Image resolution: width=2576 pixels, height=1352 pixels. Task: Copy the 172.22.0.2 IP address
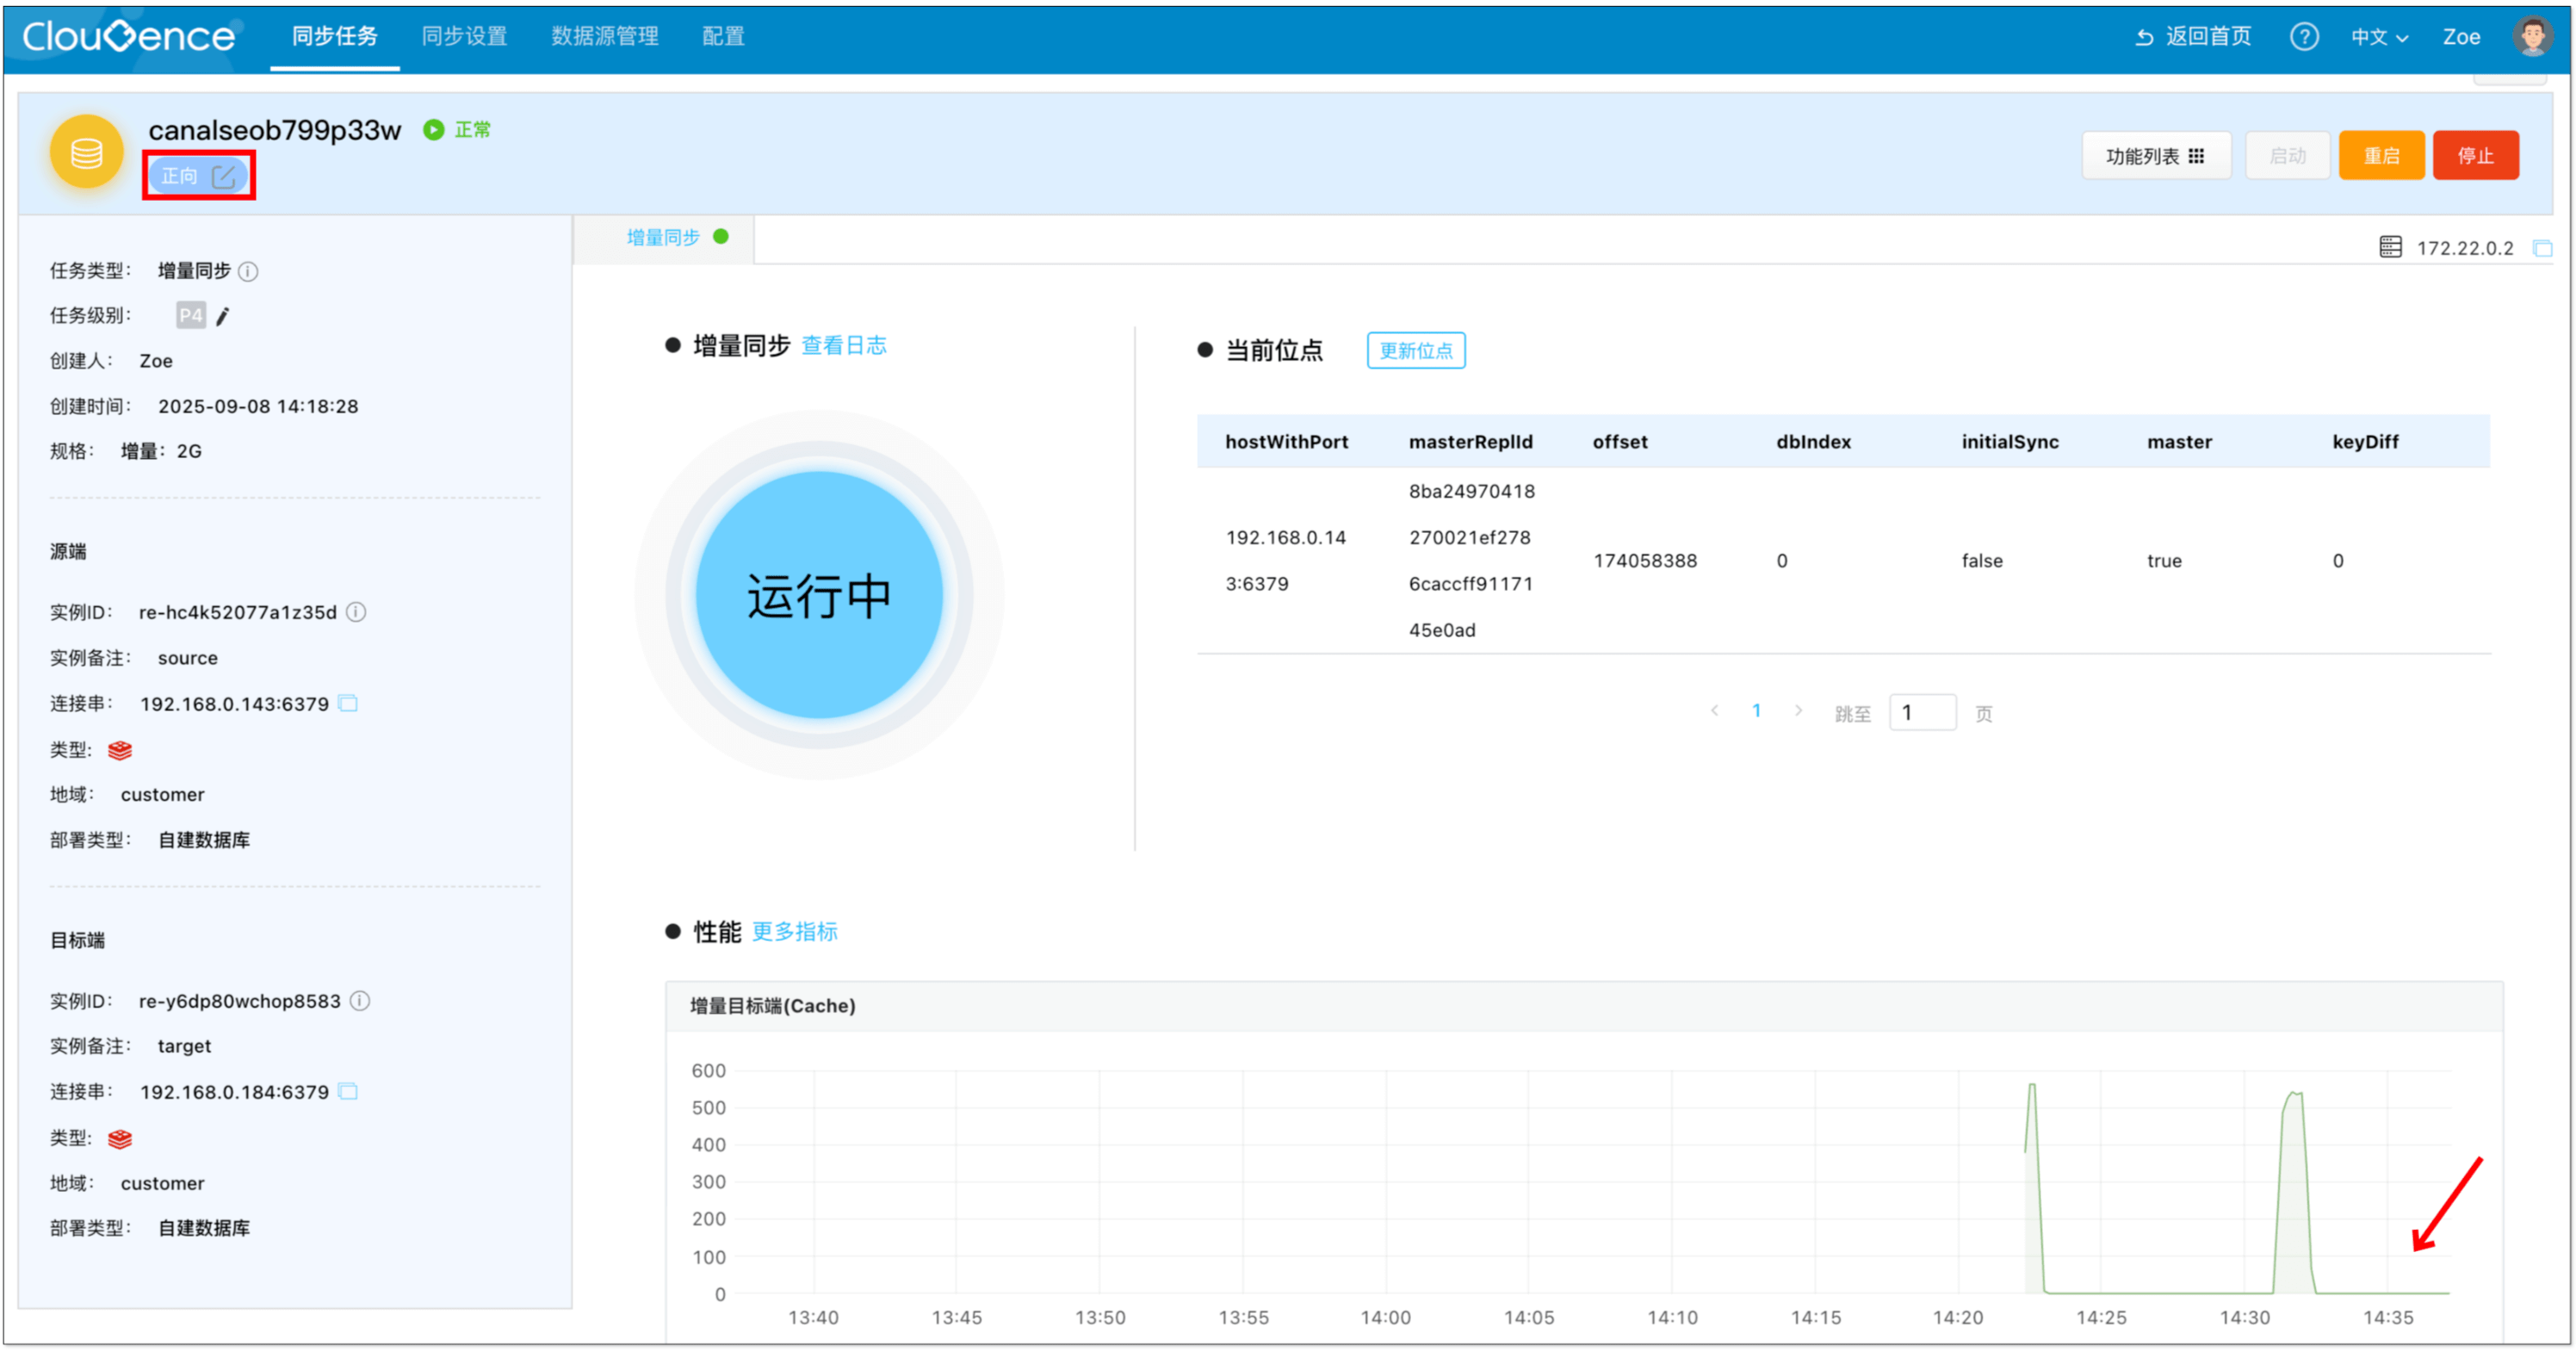tap(2542, 248)
